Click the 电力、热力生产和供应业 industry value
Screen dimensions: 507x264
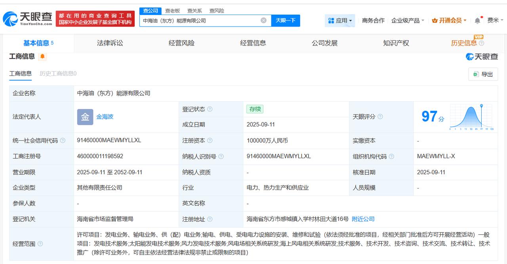click(278, 188)
